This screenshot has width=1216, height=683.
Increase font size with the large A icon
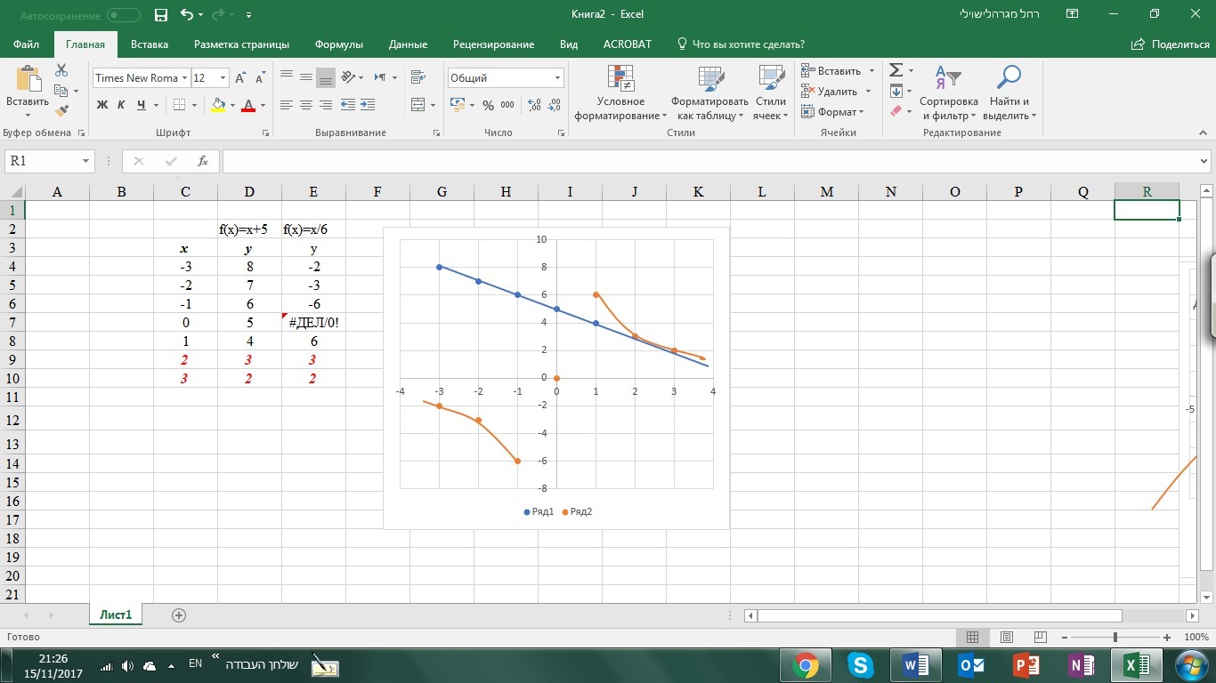[240, 78]
